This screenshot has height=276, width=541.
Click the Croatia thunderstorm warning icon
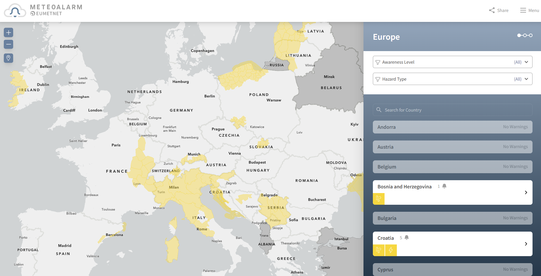tap(391, 250)
